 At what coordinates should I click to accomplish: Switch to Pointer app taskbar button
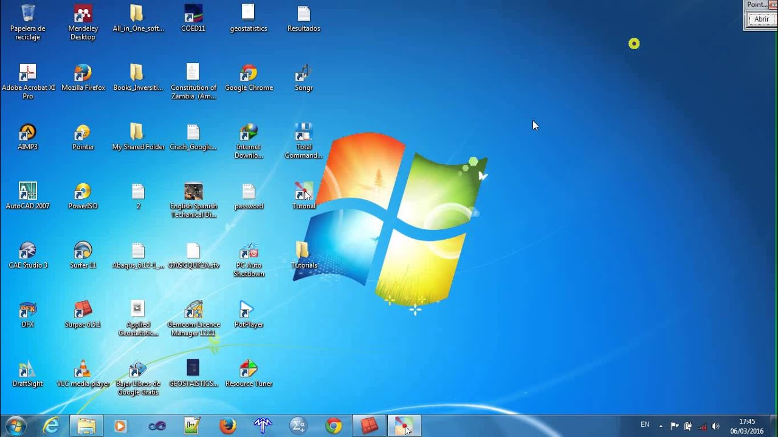coord(404,426)
